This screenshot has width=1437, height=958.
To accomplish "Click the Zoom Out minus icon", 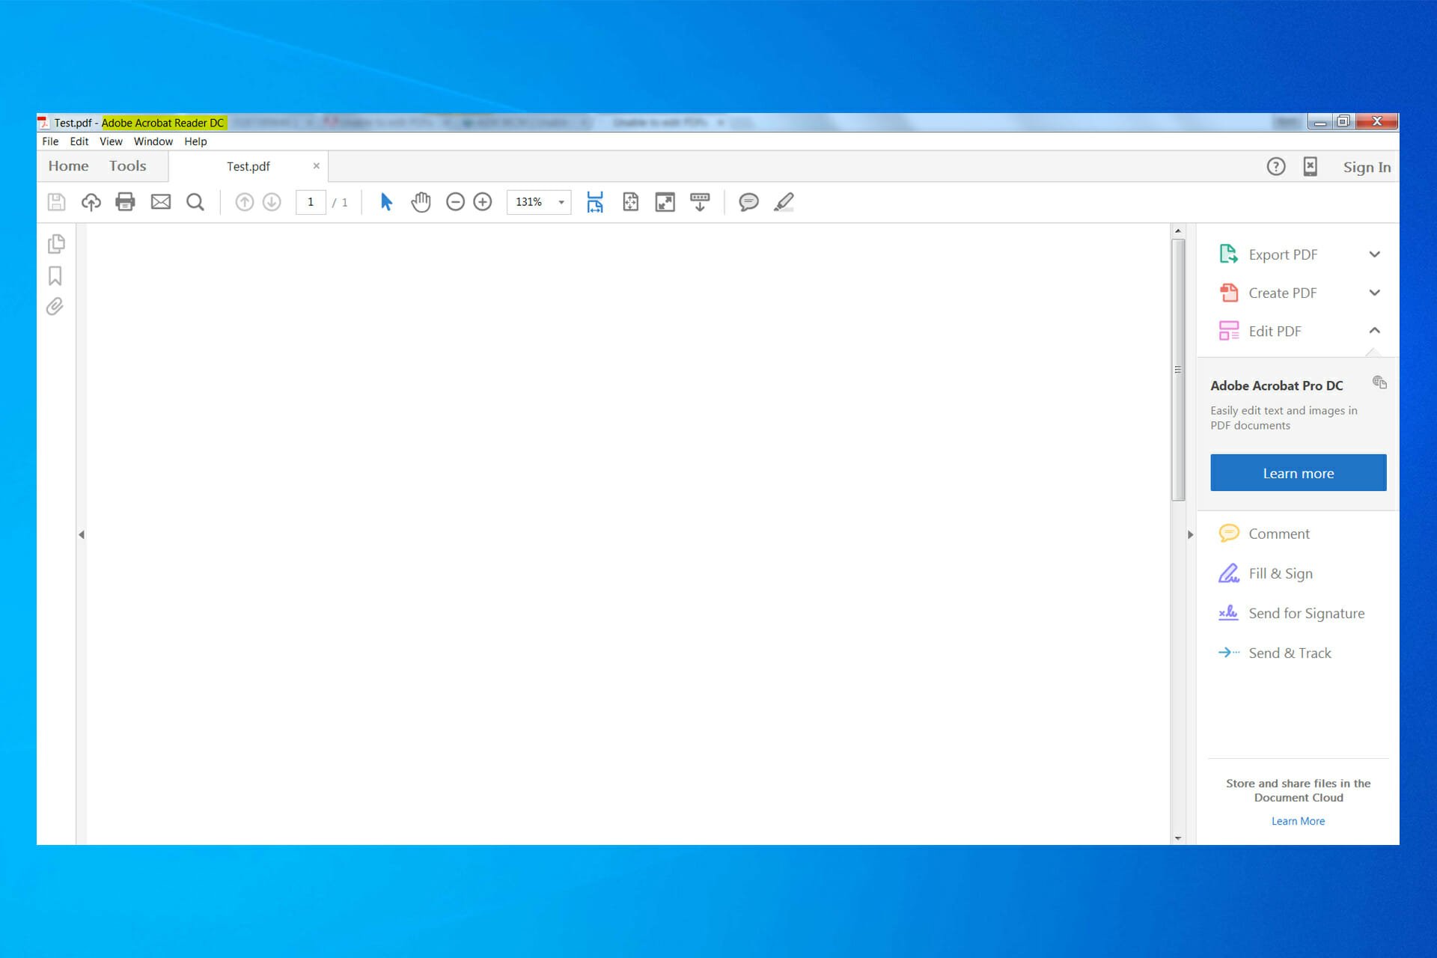I will (456, 202).
